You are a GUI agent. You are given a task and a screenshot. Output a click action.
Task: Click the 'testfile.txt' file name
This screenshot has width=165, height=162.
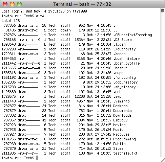(125, 153)
